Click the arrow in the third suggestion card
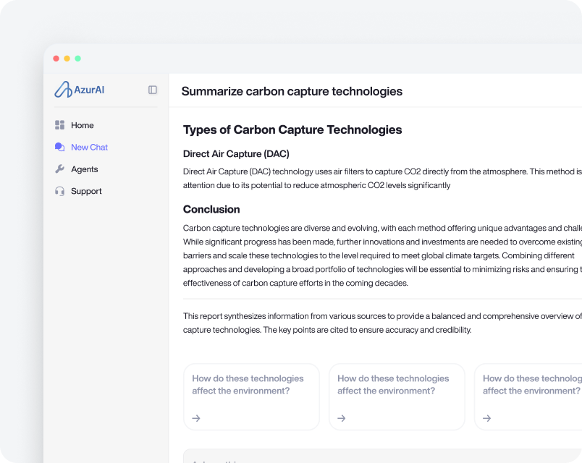Screen dimensions: 582x463 point(486,418)
